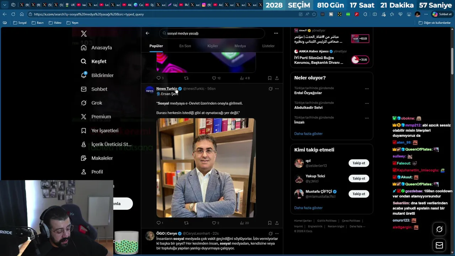Add page to favorites with star icon
The image size is (455, 256).
pyautogui.click(x=314, y=14)
